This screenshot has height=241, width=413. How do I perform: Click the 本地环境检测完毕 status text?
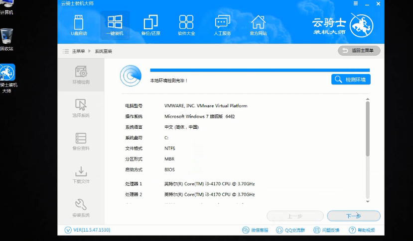tap(168, 80)
